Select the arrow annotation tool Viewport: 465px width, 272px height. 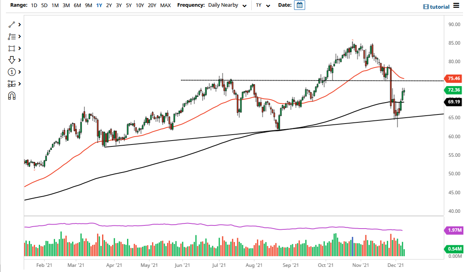pyautogui.click(x=11, y=60)
